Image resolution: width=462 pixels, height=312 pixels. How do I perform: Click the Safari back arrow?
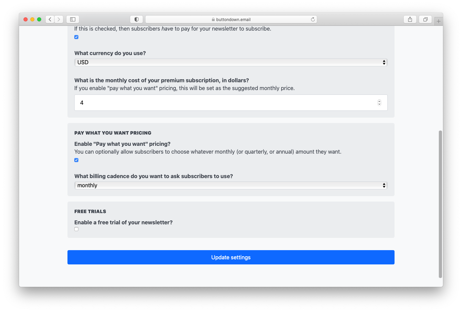point(50,19)
